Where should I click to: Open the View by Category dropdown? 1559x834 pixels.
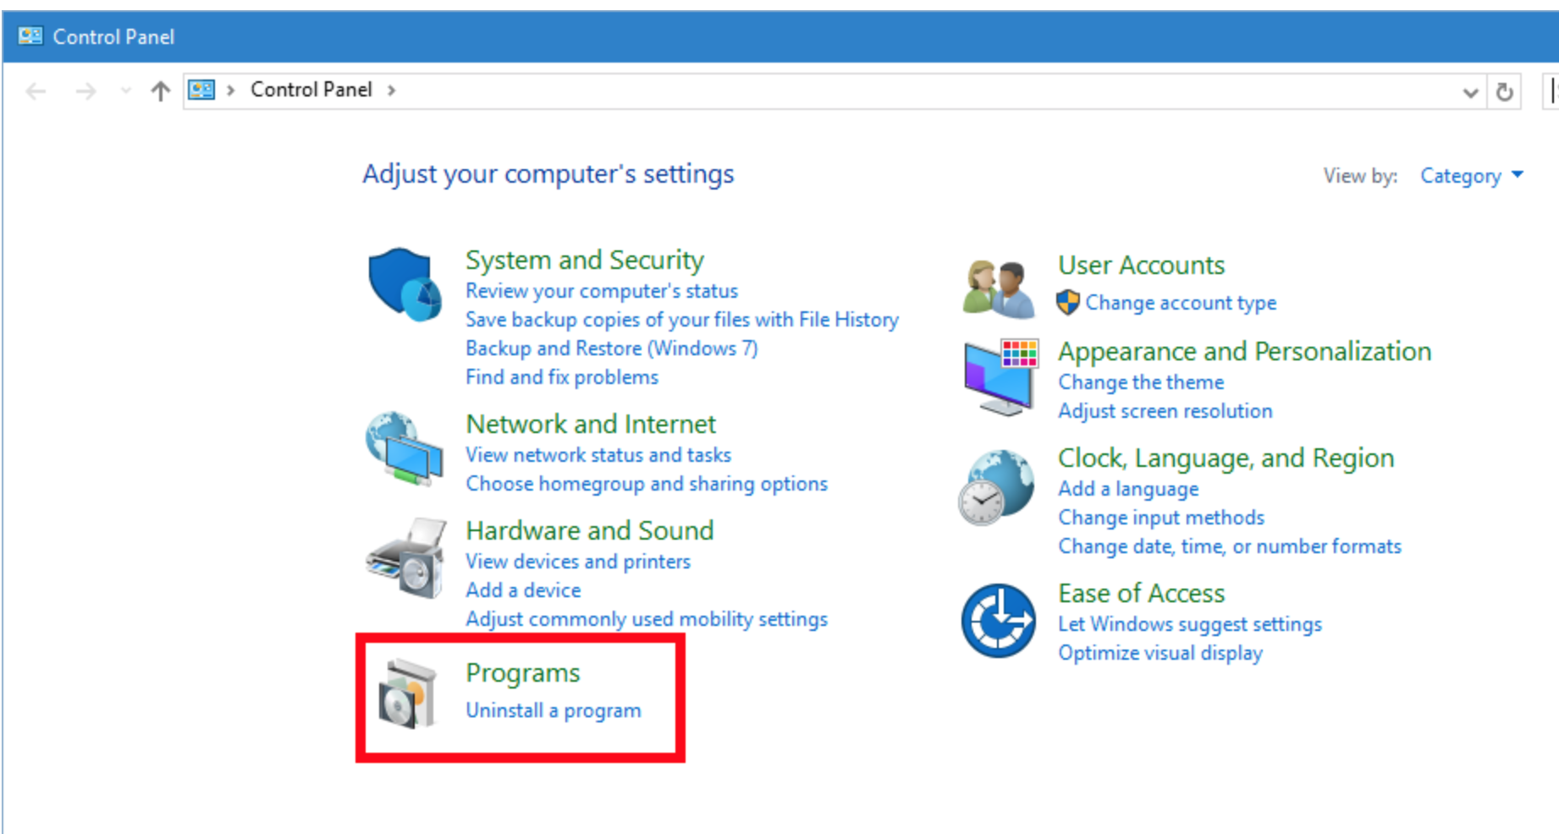click(1471, 176)
